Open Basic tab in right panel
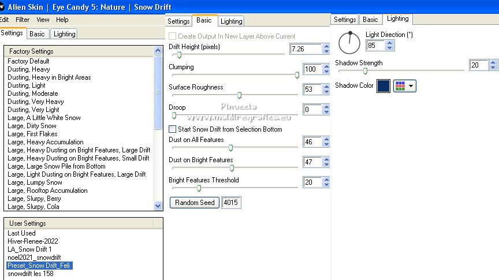 pyautogui.click(x=370, y=20)
